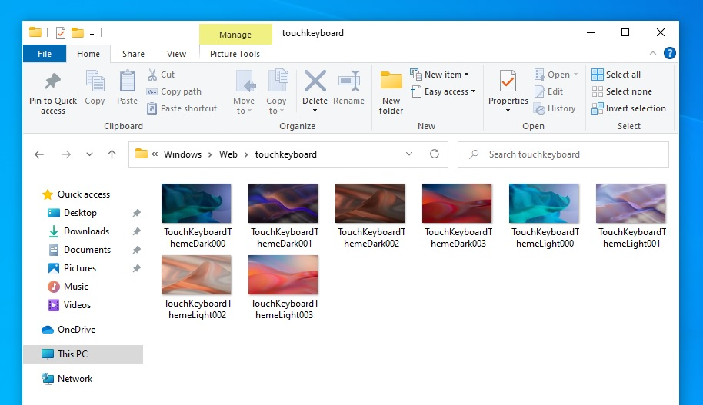Select TouchKeyboardThemeDark003 thumbnail
Image resolution: width=703 pixels, height=405 pixels.
pyautogui.click(x=456, y=204)
